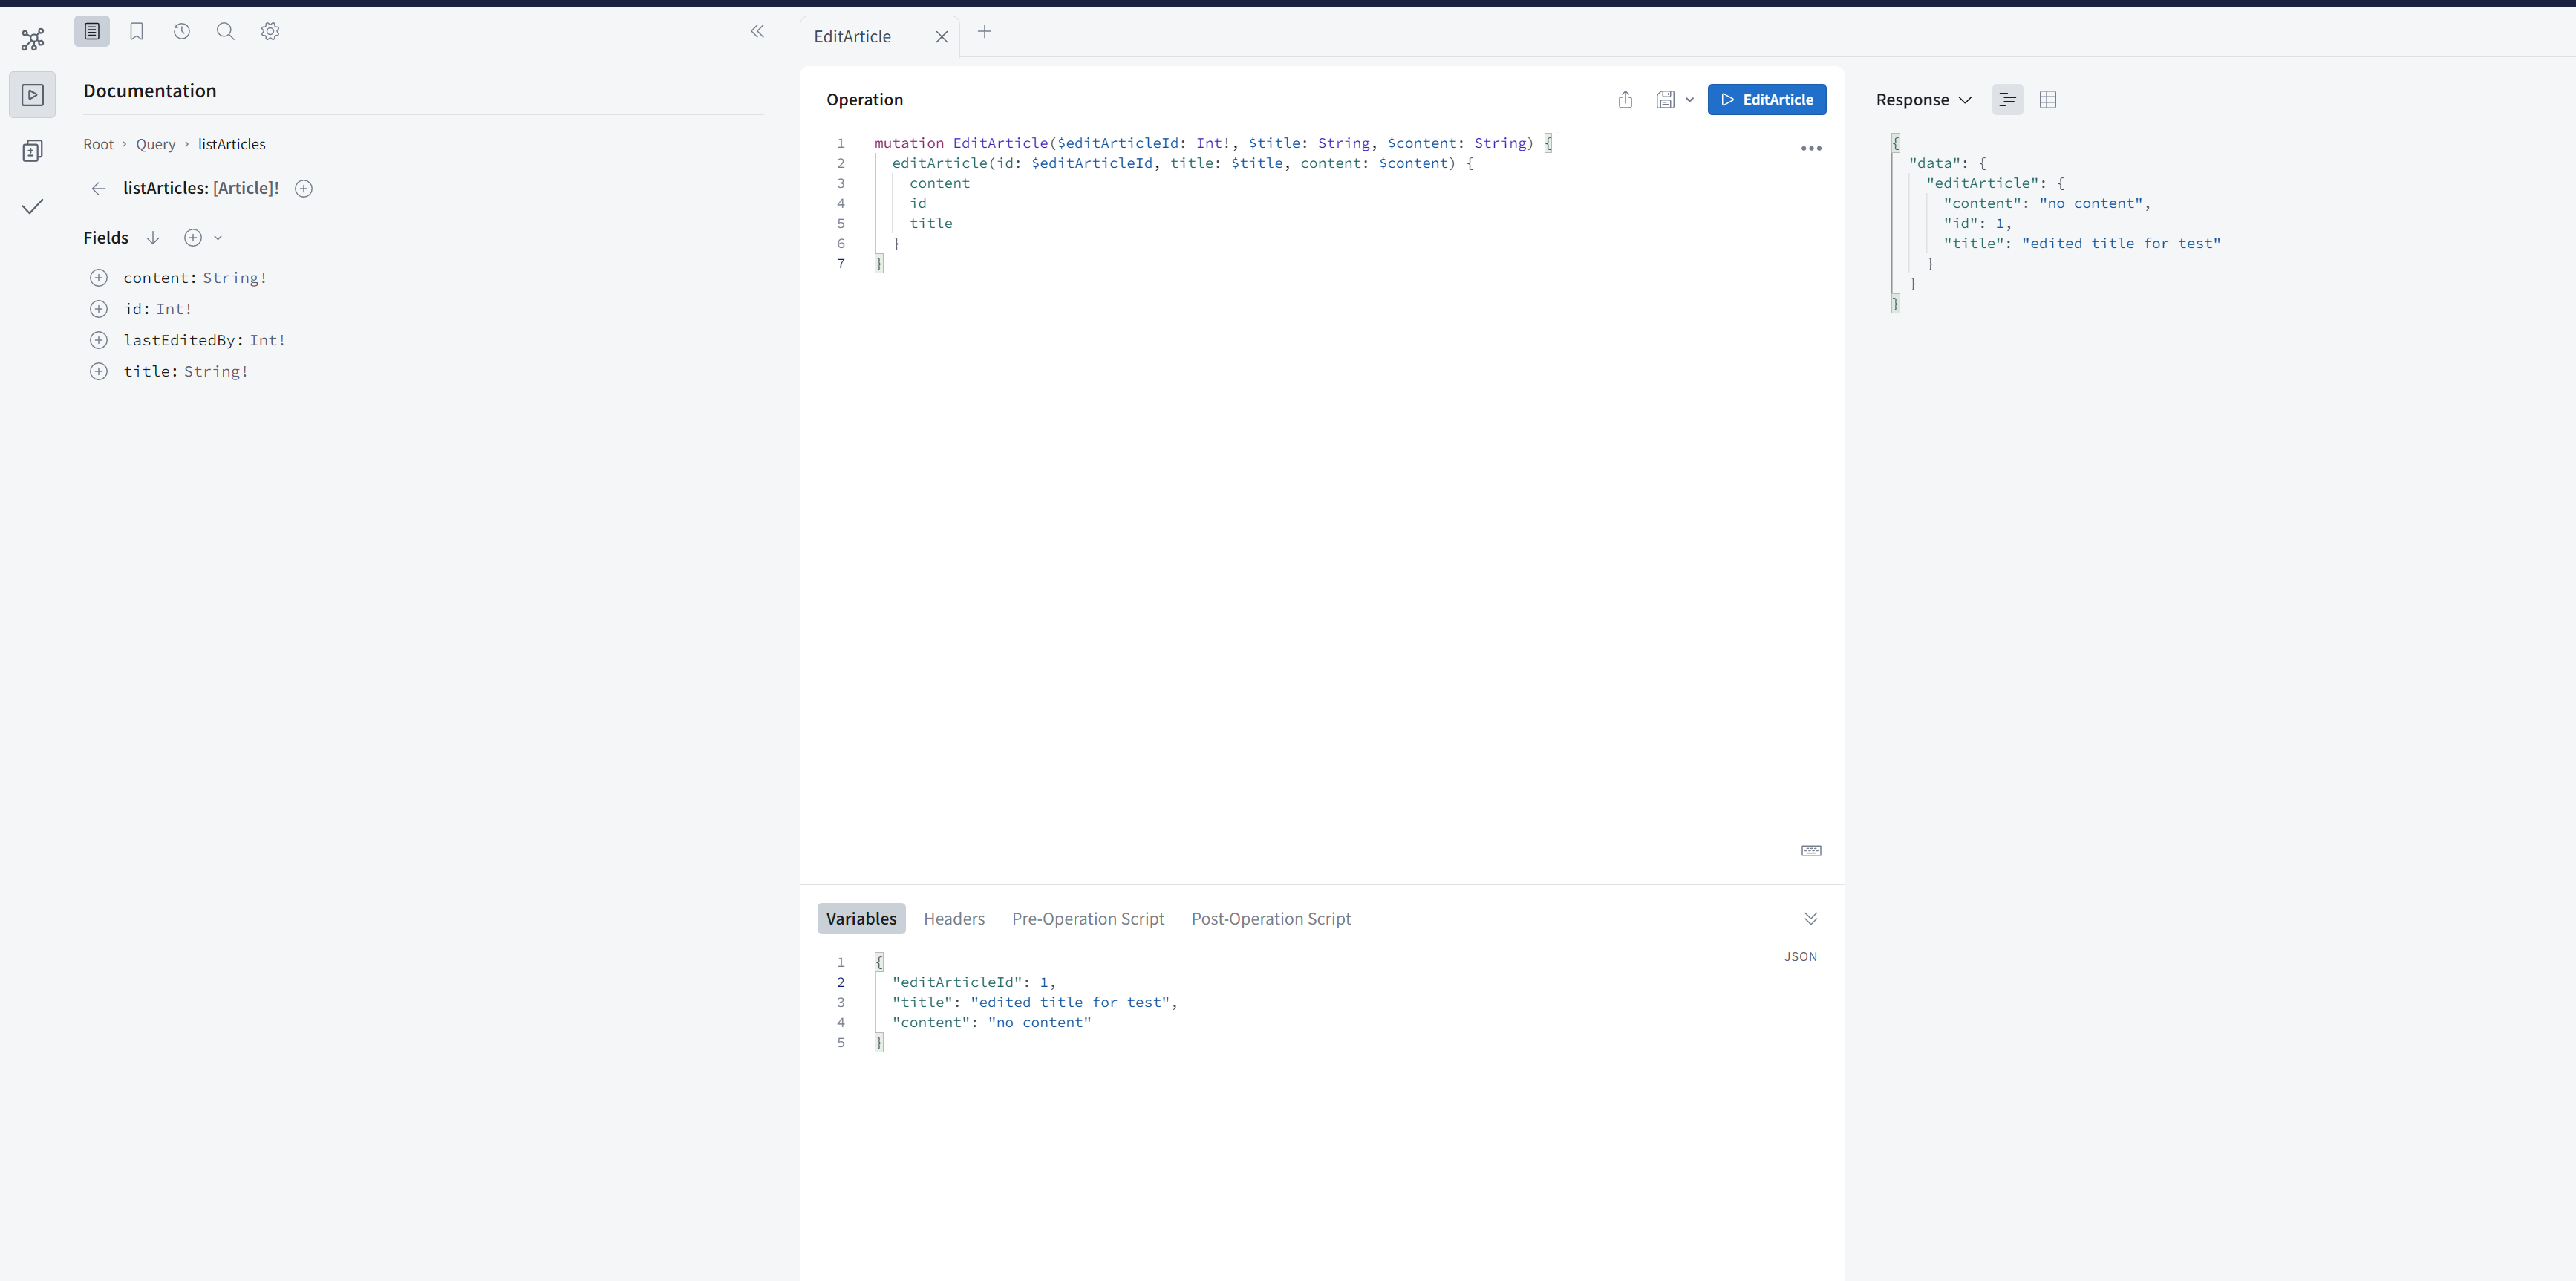The image size is (2576, 1281).
Task: Open the Pre-Operation Script tab
Action: click(x=1087, y=918)
